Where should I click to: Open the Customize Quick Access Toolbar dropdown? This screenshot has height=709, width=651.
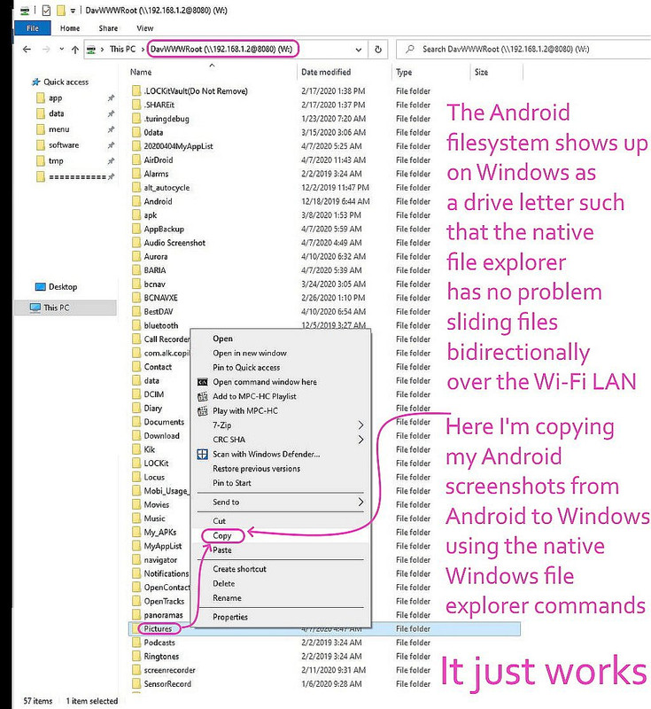pos(73,11)
